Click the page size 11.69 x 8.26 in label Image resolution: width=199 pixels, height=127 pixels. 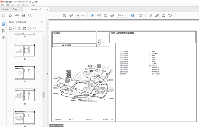point(56,126)
